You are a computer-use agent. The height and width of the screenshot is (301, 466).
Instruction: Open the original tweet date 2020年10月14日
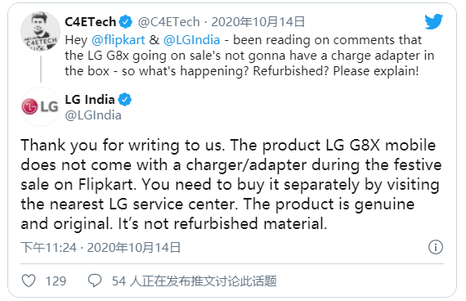258,22
